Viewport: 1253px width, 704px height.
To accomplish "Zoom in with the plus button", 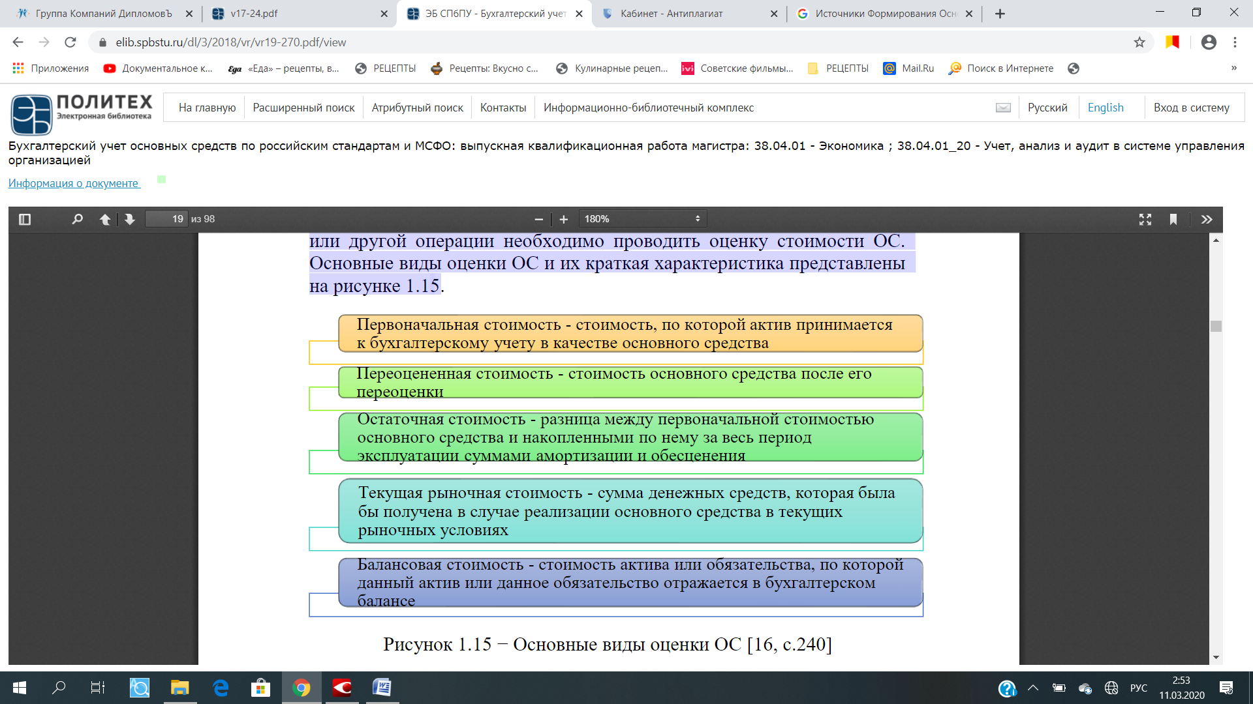I will (x=564, y=220).
